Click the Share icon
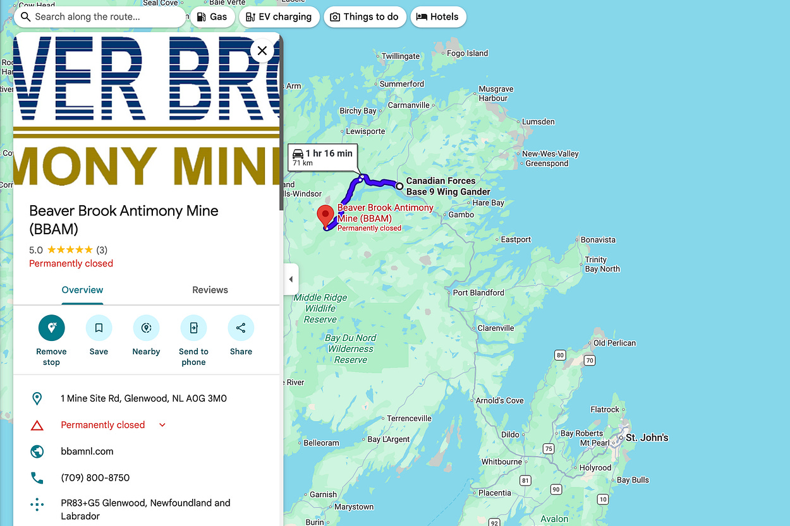This screenshot has width=790, height=526. pyautogui.click(x=241, y=328)
